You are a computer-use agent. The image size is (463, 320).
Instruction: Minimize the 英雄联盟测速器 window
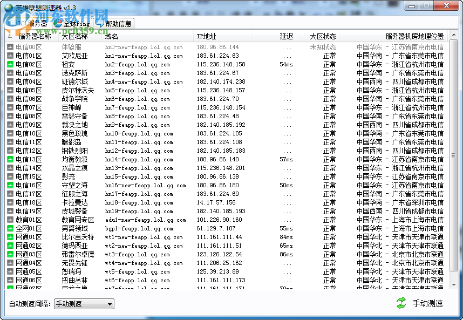pos(412,6)
